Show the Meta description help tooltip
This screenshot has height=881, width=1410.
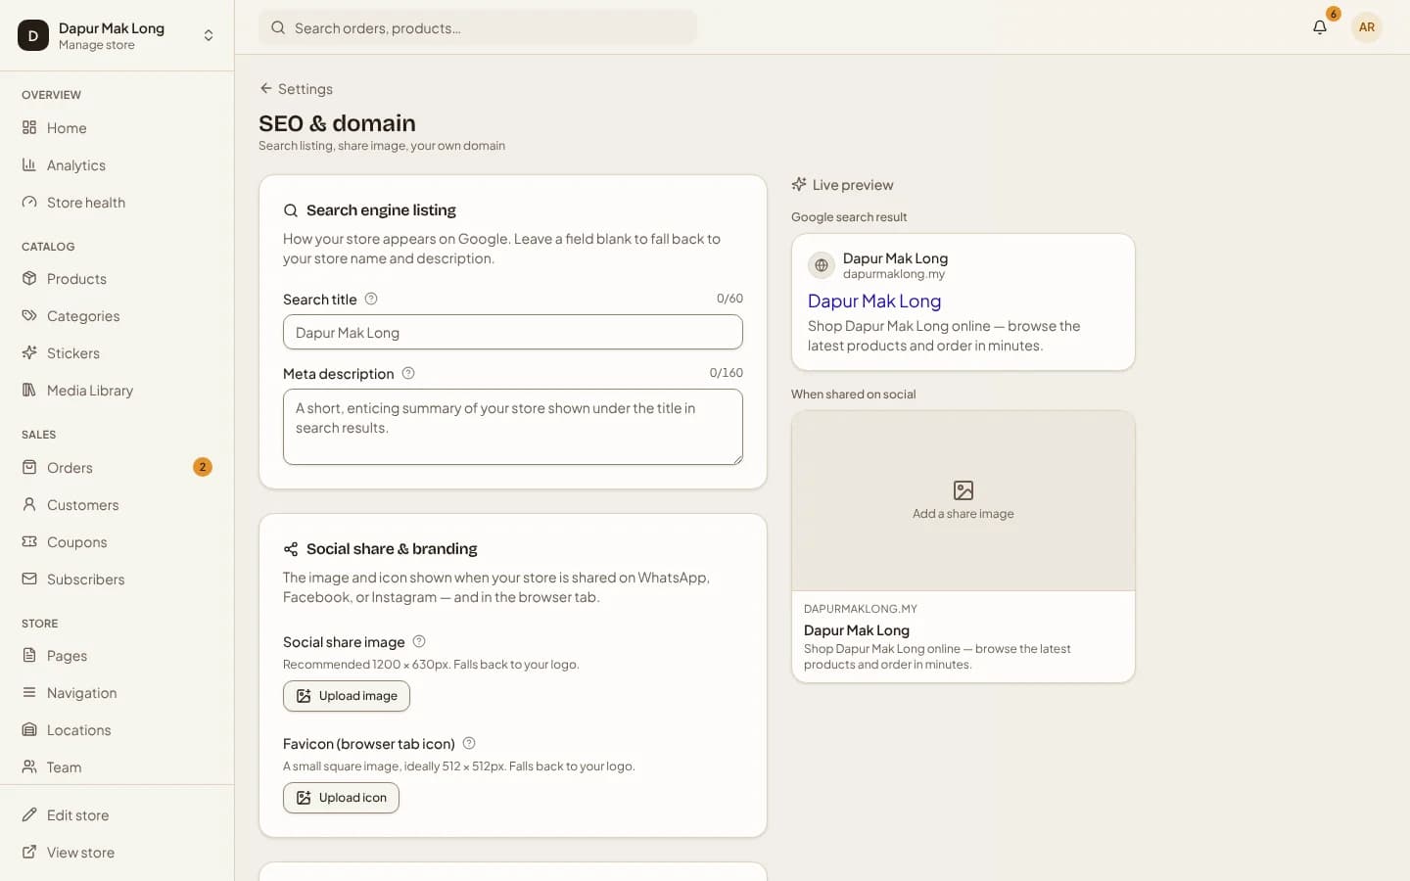coord(408,374)
